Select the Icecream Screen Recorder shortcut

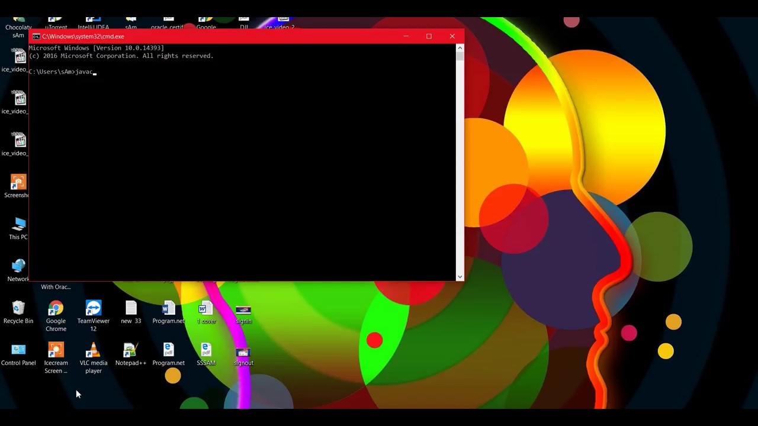[56, 358]
